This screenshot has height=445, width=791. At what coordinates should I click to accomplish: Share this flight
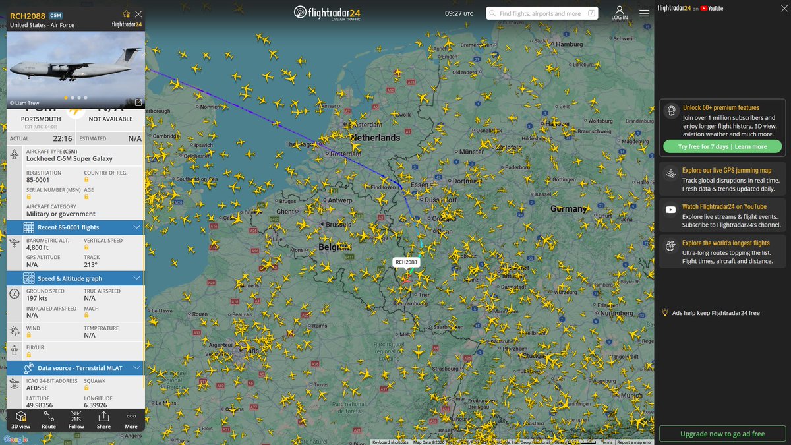pos(103,420)
